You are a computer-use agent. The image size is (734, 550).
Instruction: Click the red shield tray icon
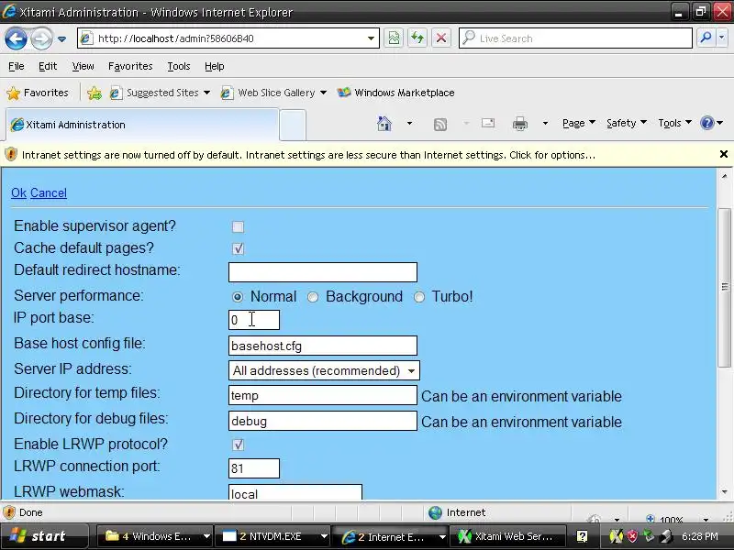[x=632, y=536]
